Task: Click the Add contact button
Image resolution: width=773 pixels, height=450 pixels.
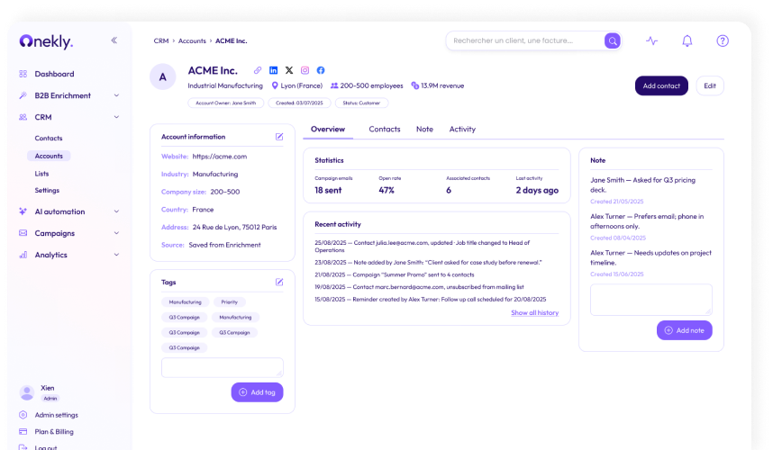Action: 661,85
